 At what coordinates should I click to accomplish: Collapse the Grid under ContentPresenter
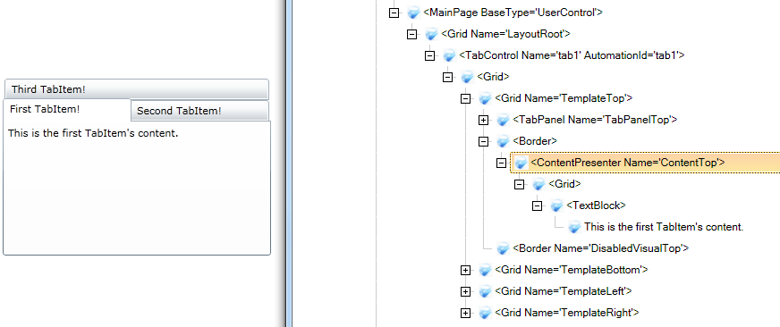coord(519,184)
